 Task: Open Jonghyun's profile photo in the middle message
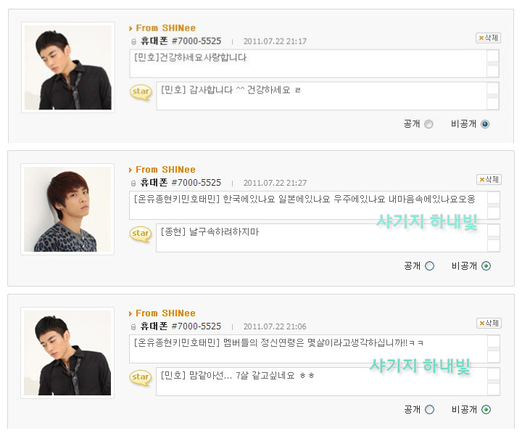pos(67,209)
